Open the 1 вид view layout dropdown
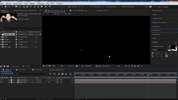 click(120, 66)
